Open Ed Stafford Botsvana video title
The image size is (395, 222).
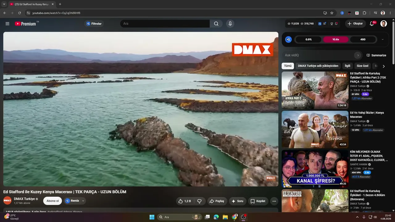[x=368, y=195]
